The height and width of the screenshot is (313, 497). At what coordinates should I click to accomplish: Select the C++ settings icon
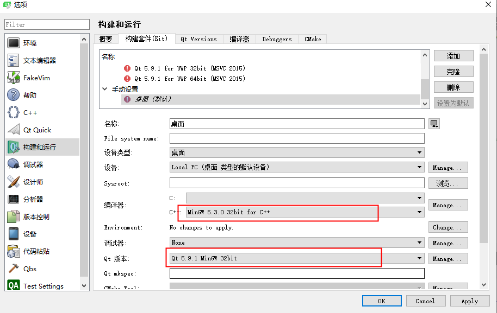coord(14,112)
